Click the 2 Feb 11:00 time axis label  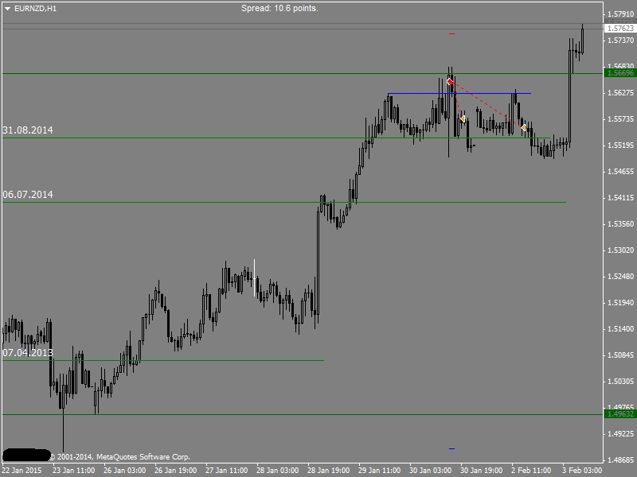click(x=531, y=471)
